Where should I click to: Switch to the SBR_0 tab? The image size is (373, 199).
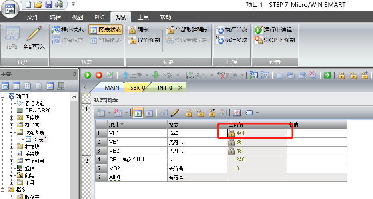(x=138, y=88)
